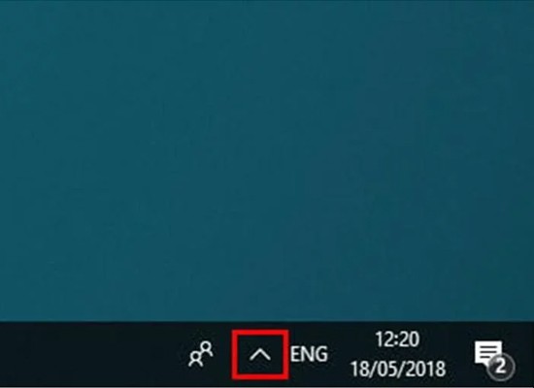Screen dimensions: 534x388
Task: Click taskbar gap between ENG and clock
Action: [x=339, y=354]
